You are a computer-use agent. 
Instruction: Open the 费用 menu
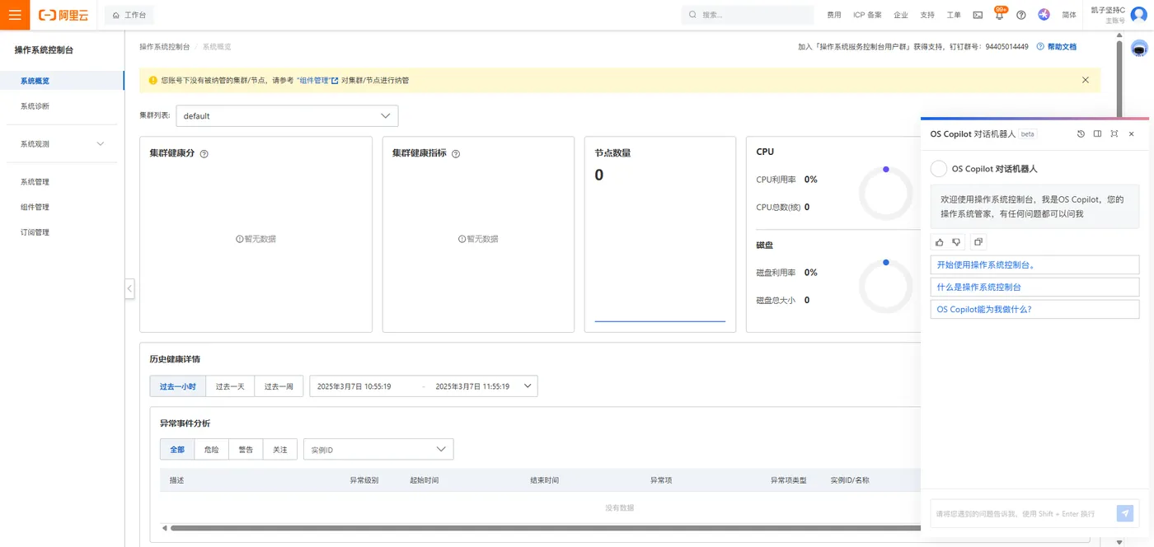(834, 15)
